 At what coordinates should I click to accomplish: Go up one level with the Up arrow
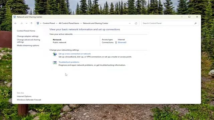(31, 23)
